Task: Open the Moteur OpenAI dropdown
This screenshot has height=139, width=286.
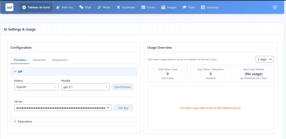Action: tap(36, 87)
